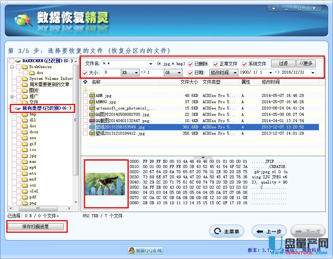Click the cat image preview thumbnail
Screen dimensions: 333x259
[105, 184]
